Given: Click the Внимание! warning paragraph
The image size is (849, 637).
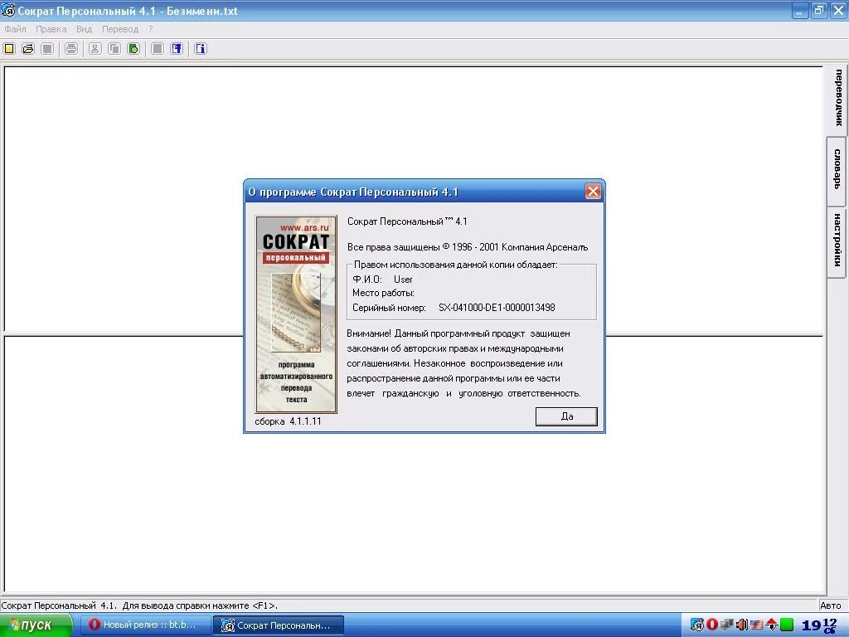Looking at the screenshot, I should 463,363.
